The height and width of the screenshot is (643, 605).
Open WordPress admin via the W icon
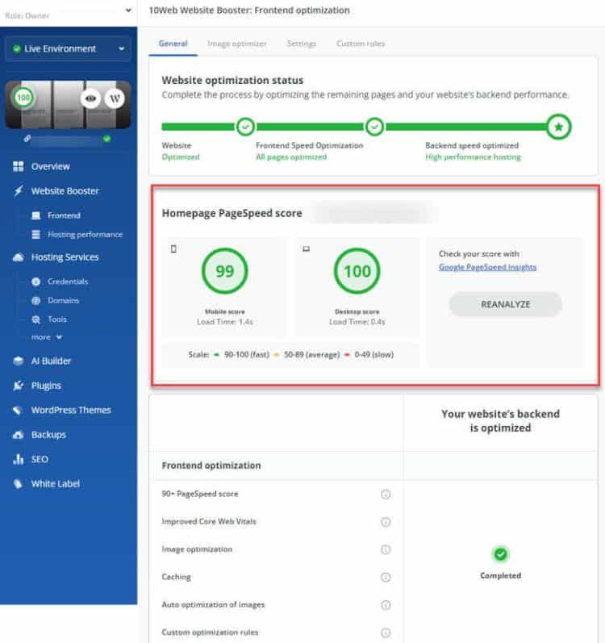(x=115, y=98)
